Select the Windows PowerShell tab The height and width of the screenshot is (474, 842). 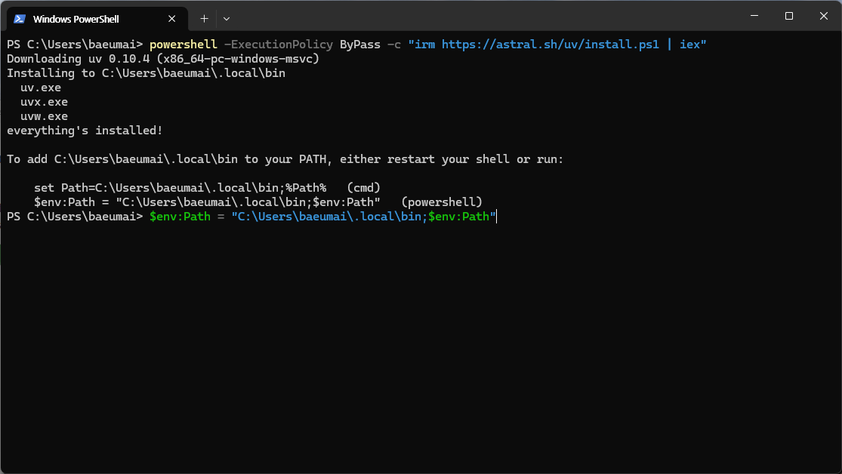click(97, 19)
